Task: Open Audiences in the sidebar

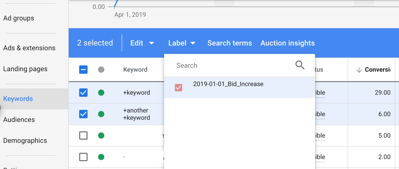Action: pyautogui.click(x=19, y=120)
